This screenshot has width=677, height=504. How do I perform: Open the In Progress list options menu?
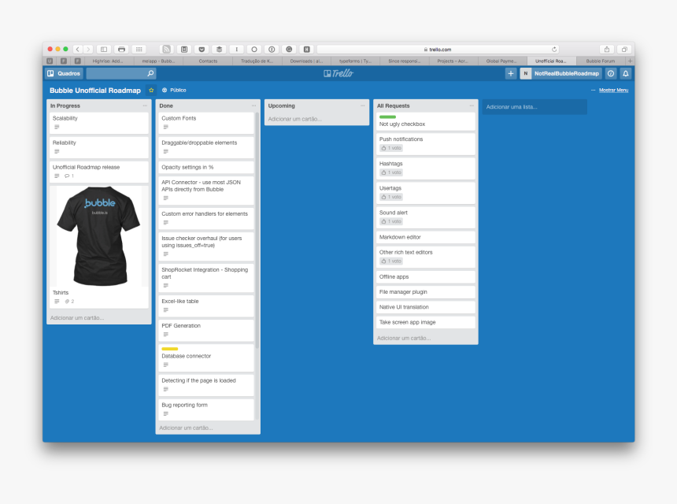tap(145, 106)
